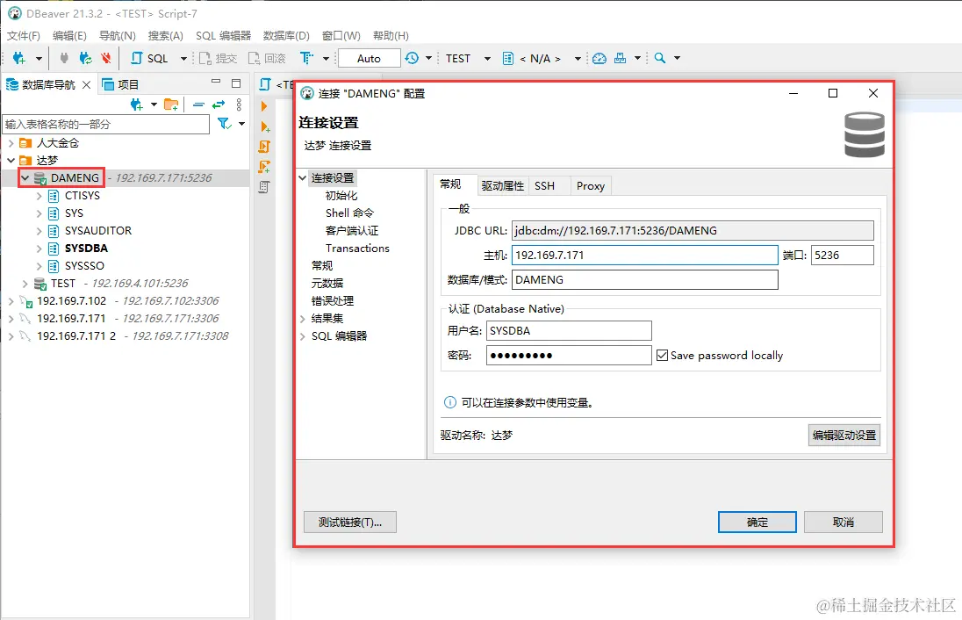The image size is (962, 620).
Task: Click the 测试链接(T)... button
Action: (x=350, y=523)
